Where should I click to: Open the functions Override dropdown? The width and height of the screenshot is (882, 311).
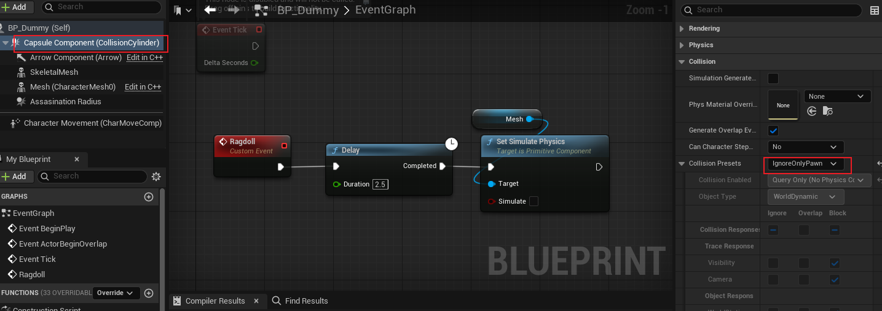tap(116, 293)
